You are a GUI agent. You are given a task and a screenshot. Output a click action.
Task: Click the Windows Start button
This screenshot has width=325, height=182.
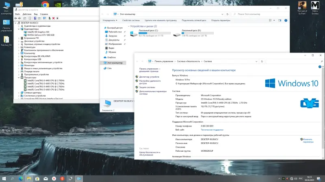click(x=4, y=179)
